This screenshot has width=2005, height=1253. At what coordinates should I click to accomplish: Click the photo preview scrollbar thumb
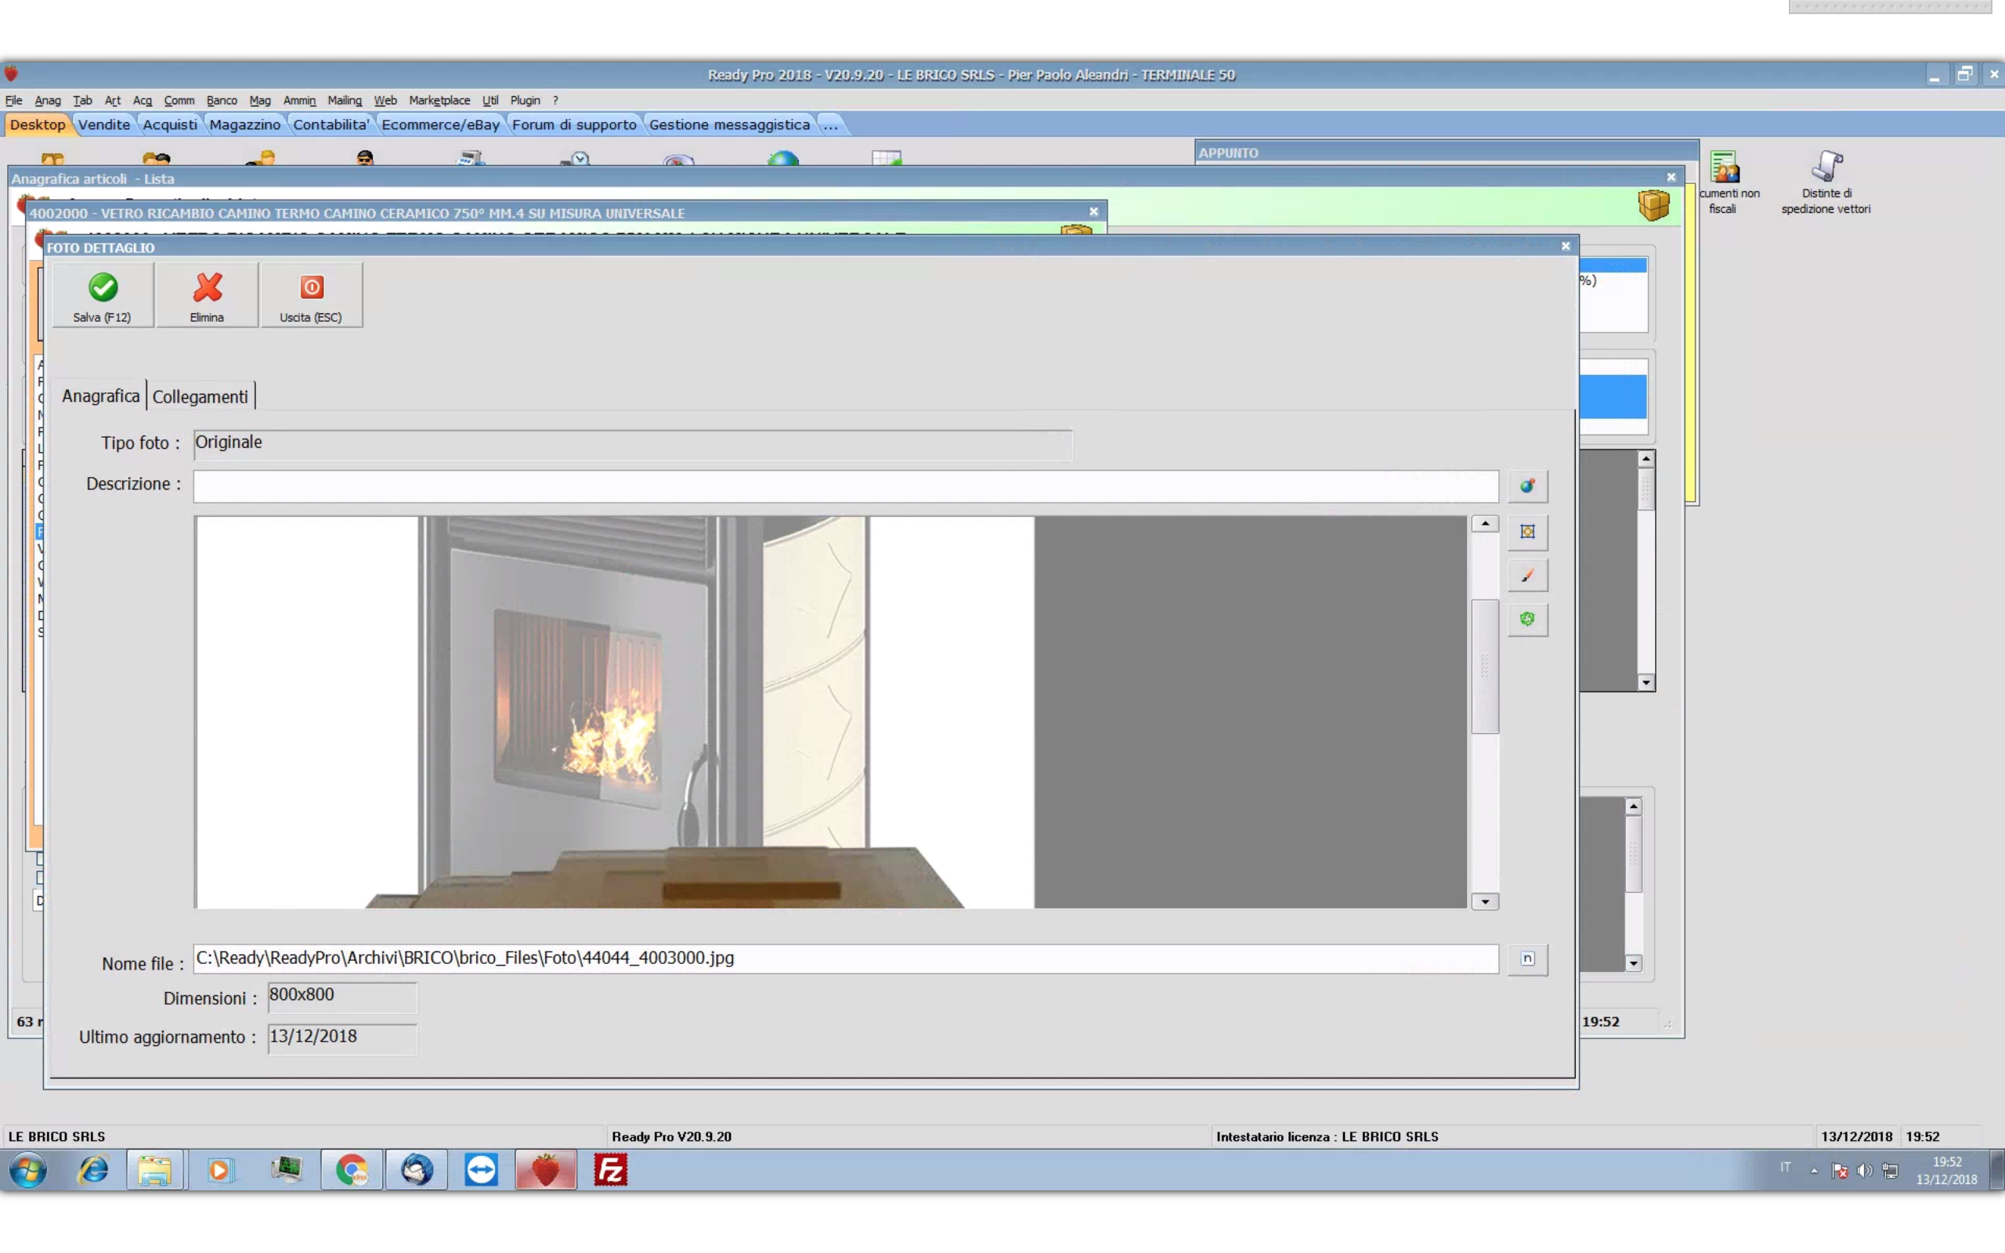[1485, 666]
